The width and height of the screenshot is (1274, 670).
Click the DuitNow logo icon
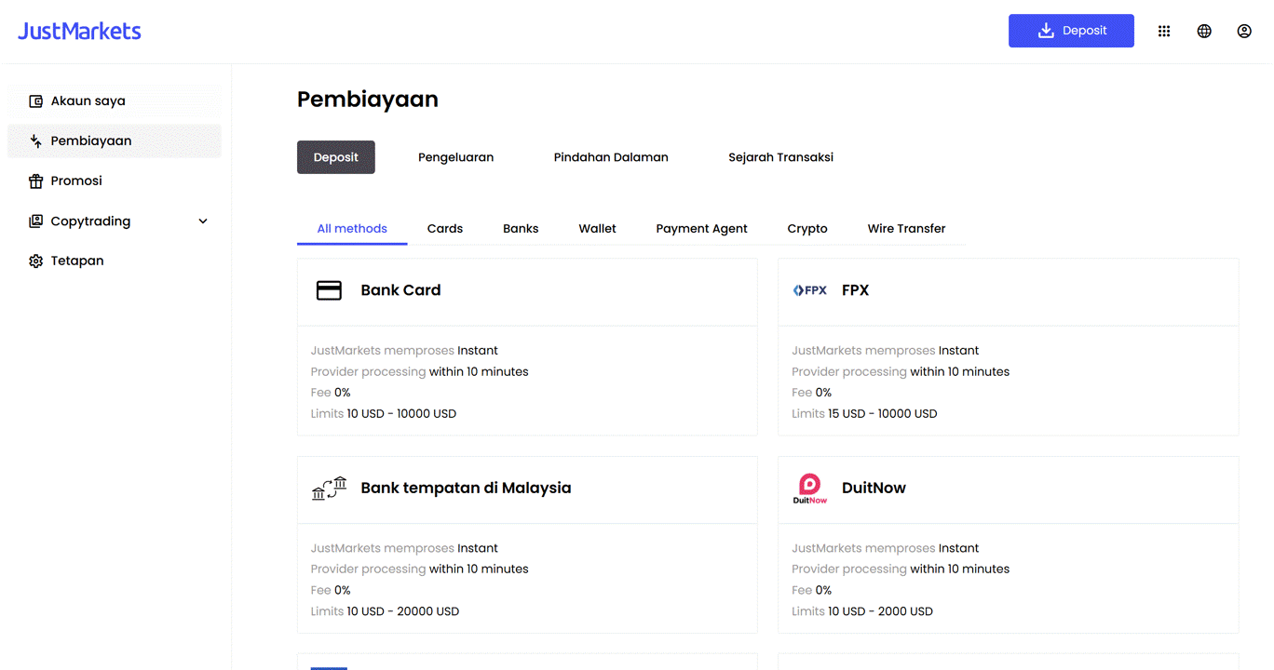tap(810, 488)
